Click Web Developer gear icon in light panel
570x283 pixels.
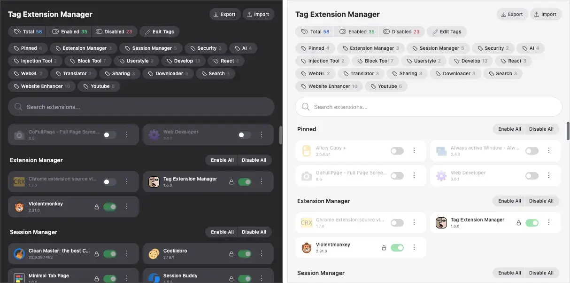[441, 176]
